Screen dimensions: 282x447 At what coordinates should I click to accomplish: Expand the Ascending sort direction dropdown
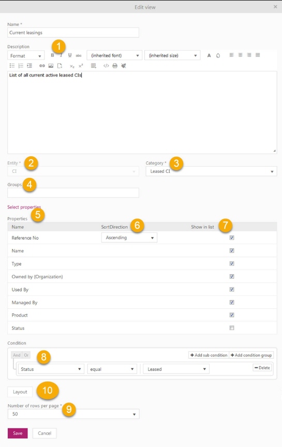pos(129,237)
